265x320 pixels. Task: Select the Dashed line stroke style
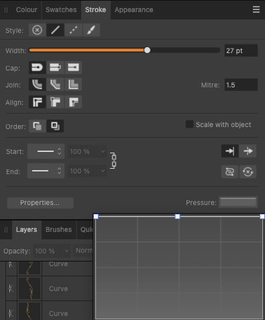[x=73, y=30]
